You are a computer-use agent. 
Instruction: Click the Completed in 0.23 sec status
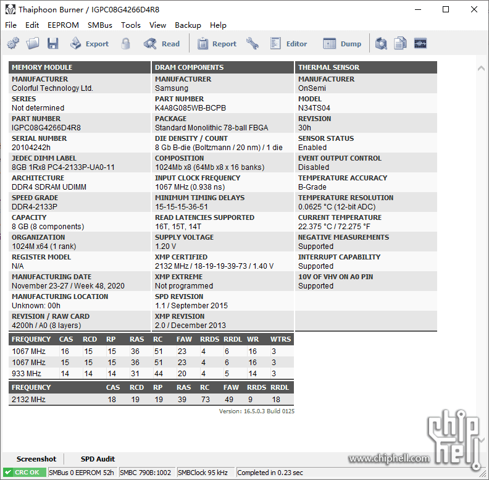pos(270,473)
